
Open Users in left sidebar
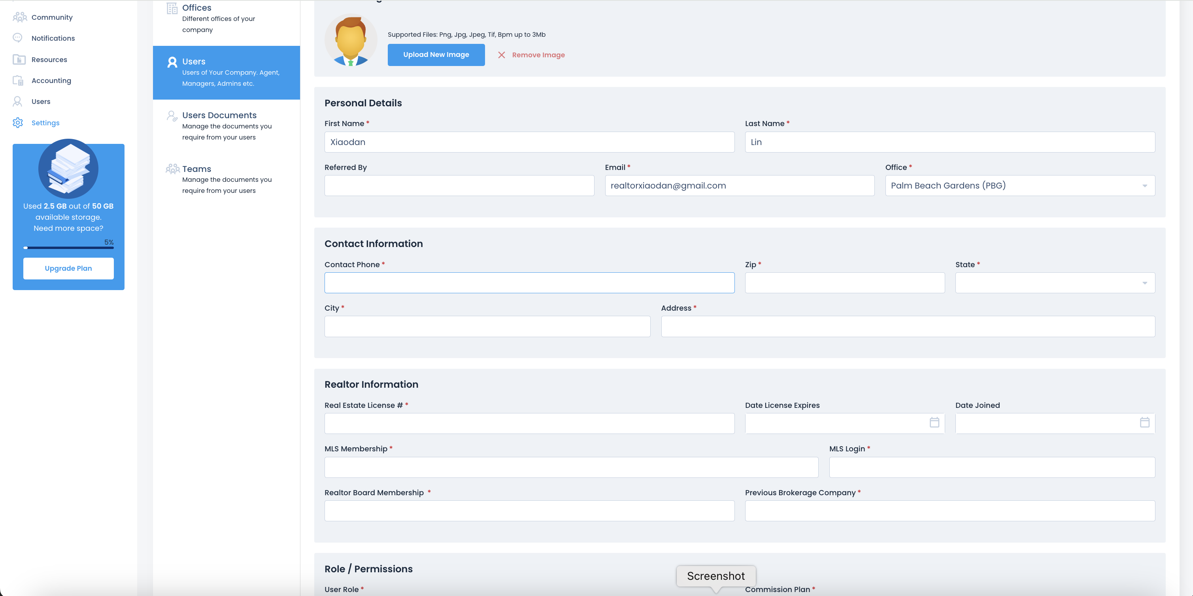(41, 102)
